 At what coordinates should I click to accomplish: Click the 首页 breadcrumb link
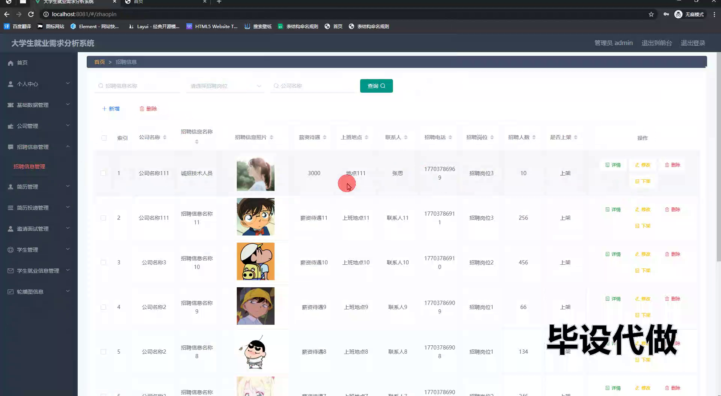100,62
